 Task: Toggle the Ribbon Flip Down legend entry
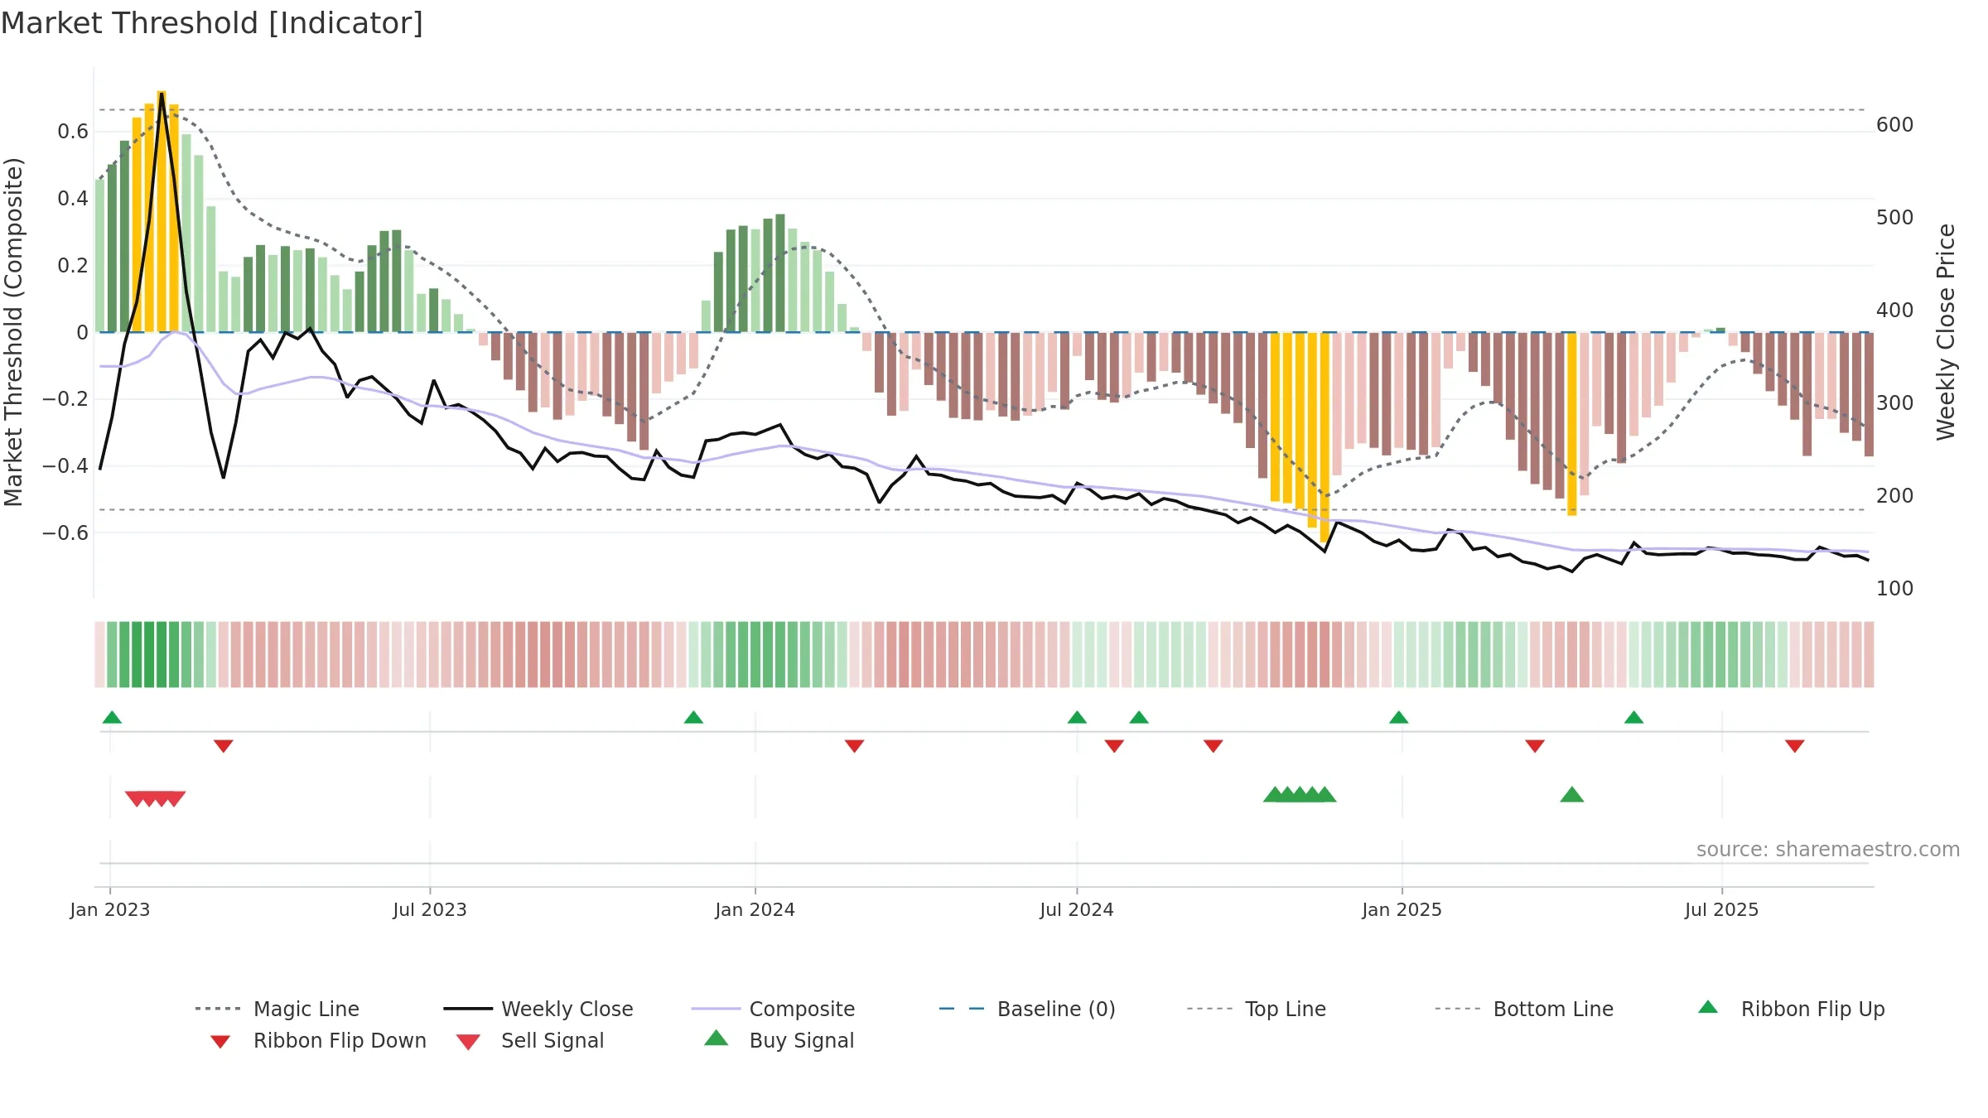click(x=317, y=1040)
